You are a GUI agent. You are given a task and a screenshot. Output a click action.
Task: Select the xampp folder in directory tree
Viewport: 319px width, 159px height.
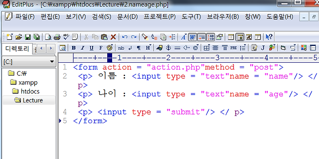pos(24,82)
